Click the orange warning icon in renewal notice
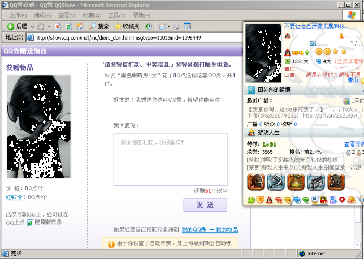This screenshot has width=364, height=259. pyautogui.click(x=111, y=244)
